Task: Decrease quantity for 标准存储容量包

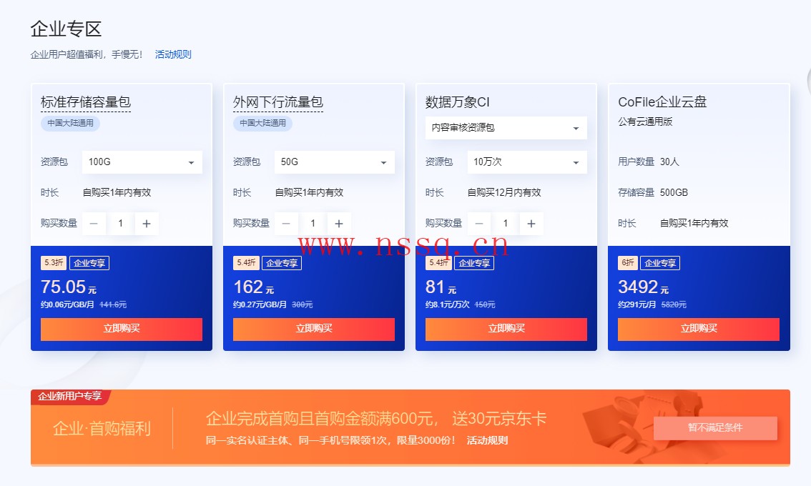Action: coord(94,224)
